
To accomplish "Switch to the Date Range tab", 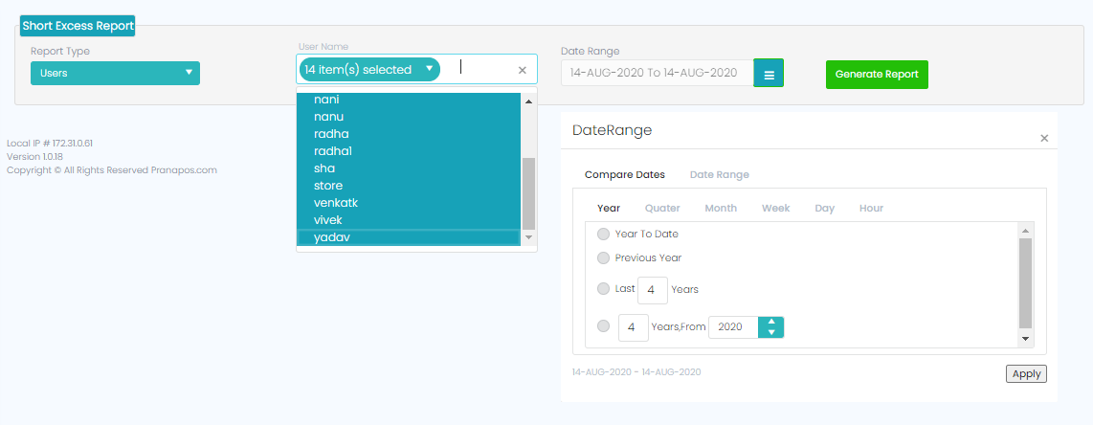I will [719, 175].
